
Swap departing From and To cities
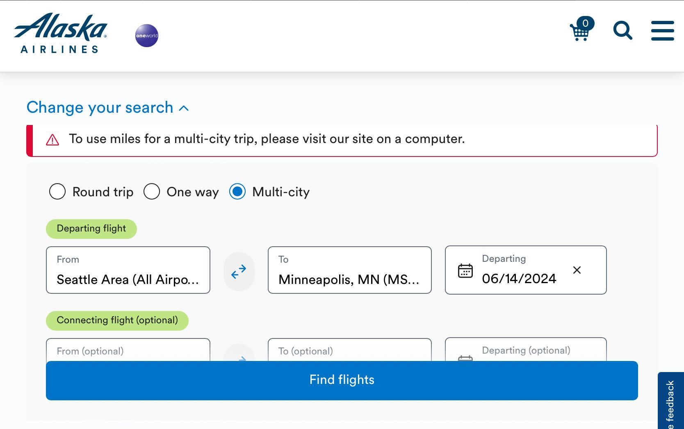pyautogui.click(x=239, y=271)
